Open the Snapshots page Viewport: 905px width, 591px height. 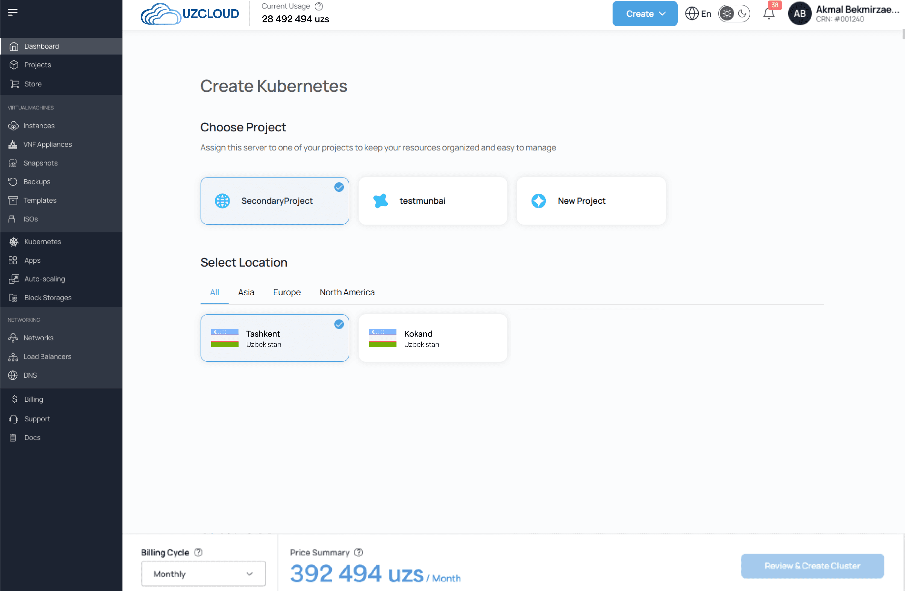point(41,163)
